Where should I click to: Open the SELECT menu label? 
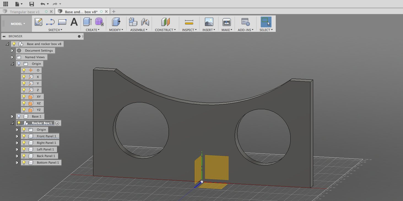[x=266, y=30]
